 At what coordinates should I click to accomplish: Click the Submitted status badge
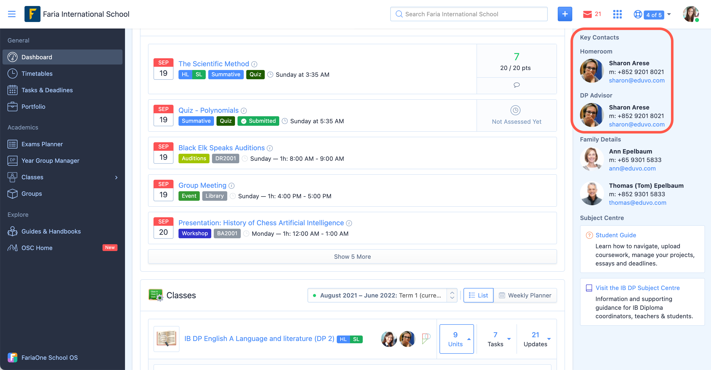coord(258,121)
